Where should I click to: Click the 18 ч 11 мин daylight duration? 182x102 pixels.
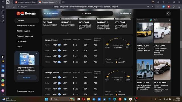pos(118,47)
